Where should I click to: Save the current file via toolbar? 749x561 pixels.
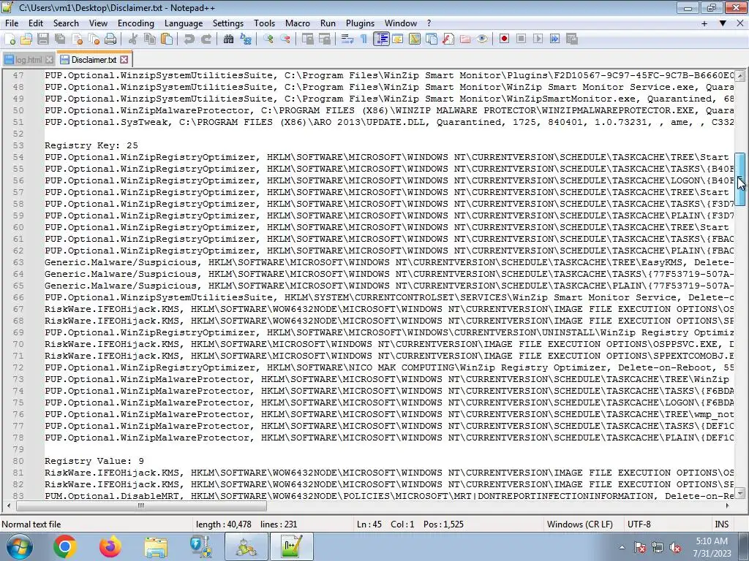click(43, 39)
